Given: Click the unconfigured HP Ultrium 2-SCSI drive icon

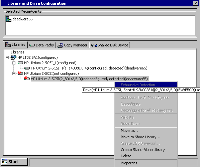Looking at the screenshot, I should pos(20,73).
